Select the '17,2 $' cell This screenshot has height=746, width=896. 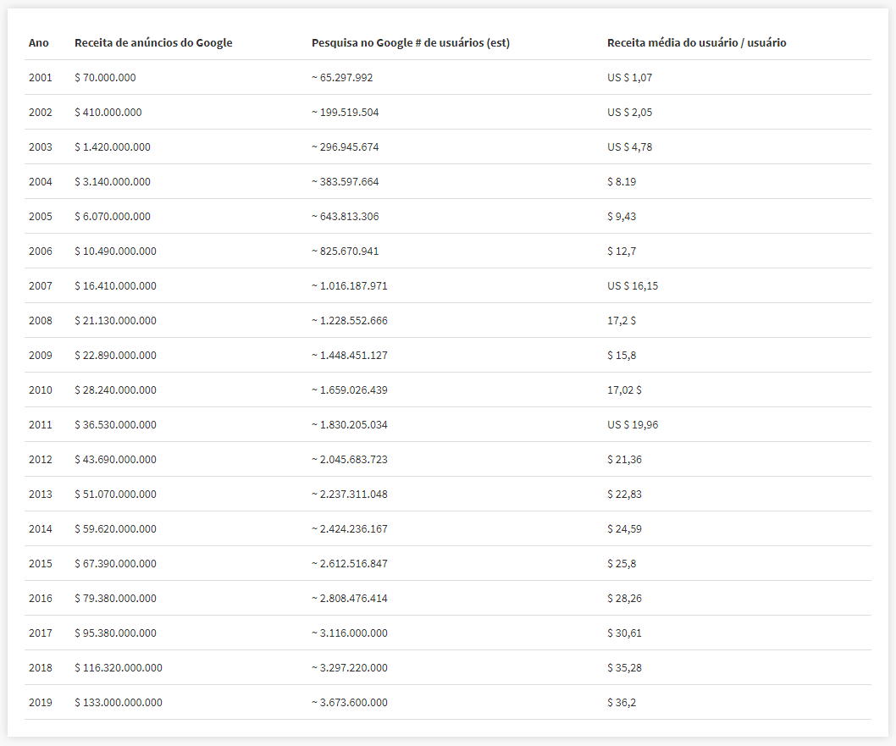pyautogui.click(x=622, y=321)
